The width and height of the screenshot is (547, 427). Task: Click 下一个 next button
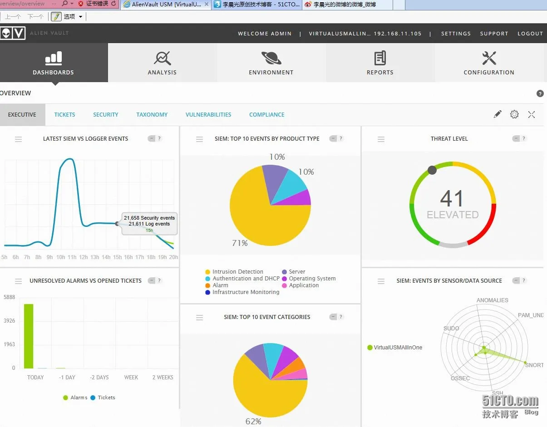click(35, 17)
